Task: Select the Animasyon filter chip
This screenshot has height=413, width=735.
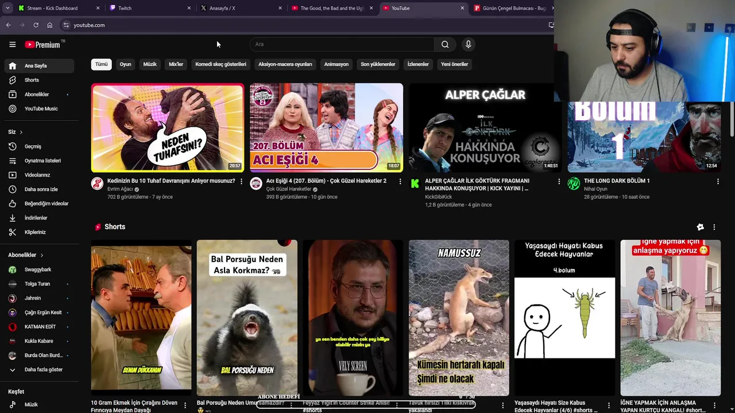Action: 336,64
